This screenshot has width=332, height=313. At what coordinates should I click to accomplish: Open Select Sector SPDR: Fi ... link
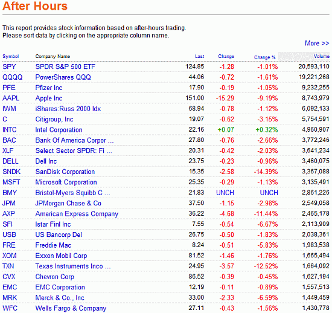(x=74, y=150)
